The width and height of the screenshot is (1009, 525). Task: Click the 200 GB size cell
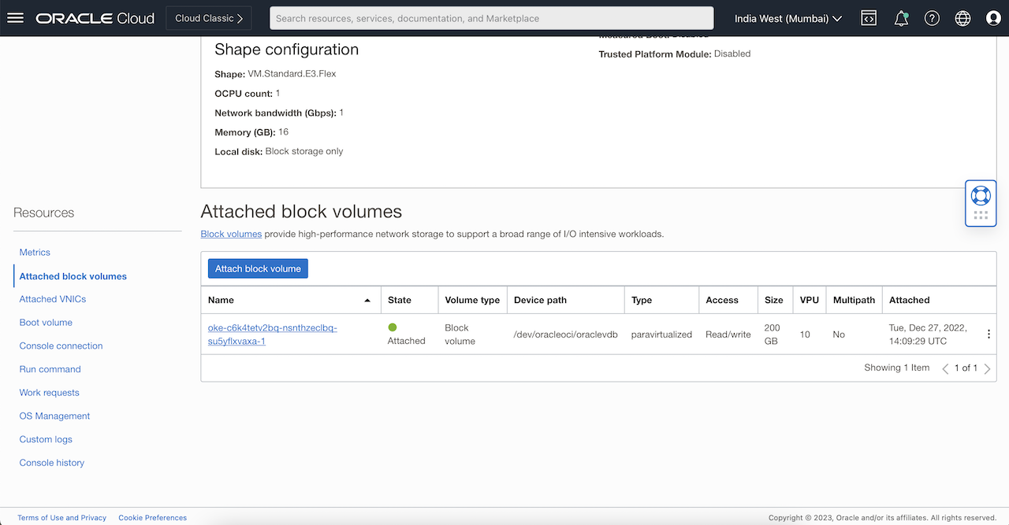pos(774,335)
